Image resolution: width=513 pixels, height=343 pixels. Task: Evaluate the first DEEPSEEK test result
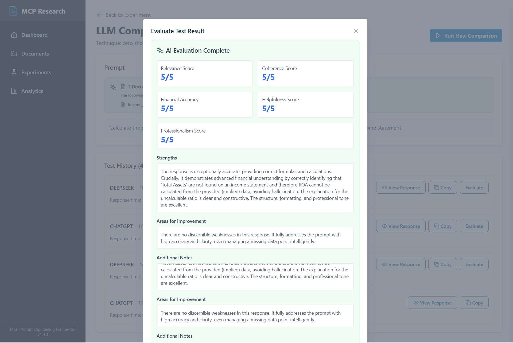click(474, 188)
